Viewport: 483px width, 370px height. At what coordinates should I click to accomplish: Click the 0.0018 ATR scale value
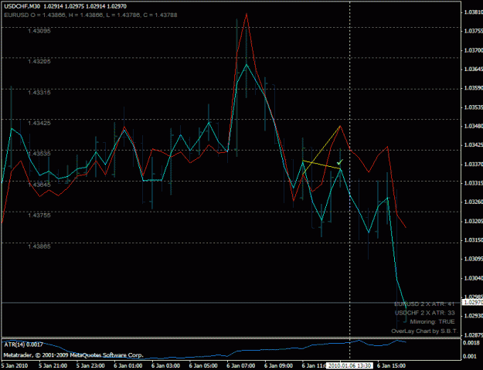471,343
